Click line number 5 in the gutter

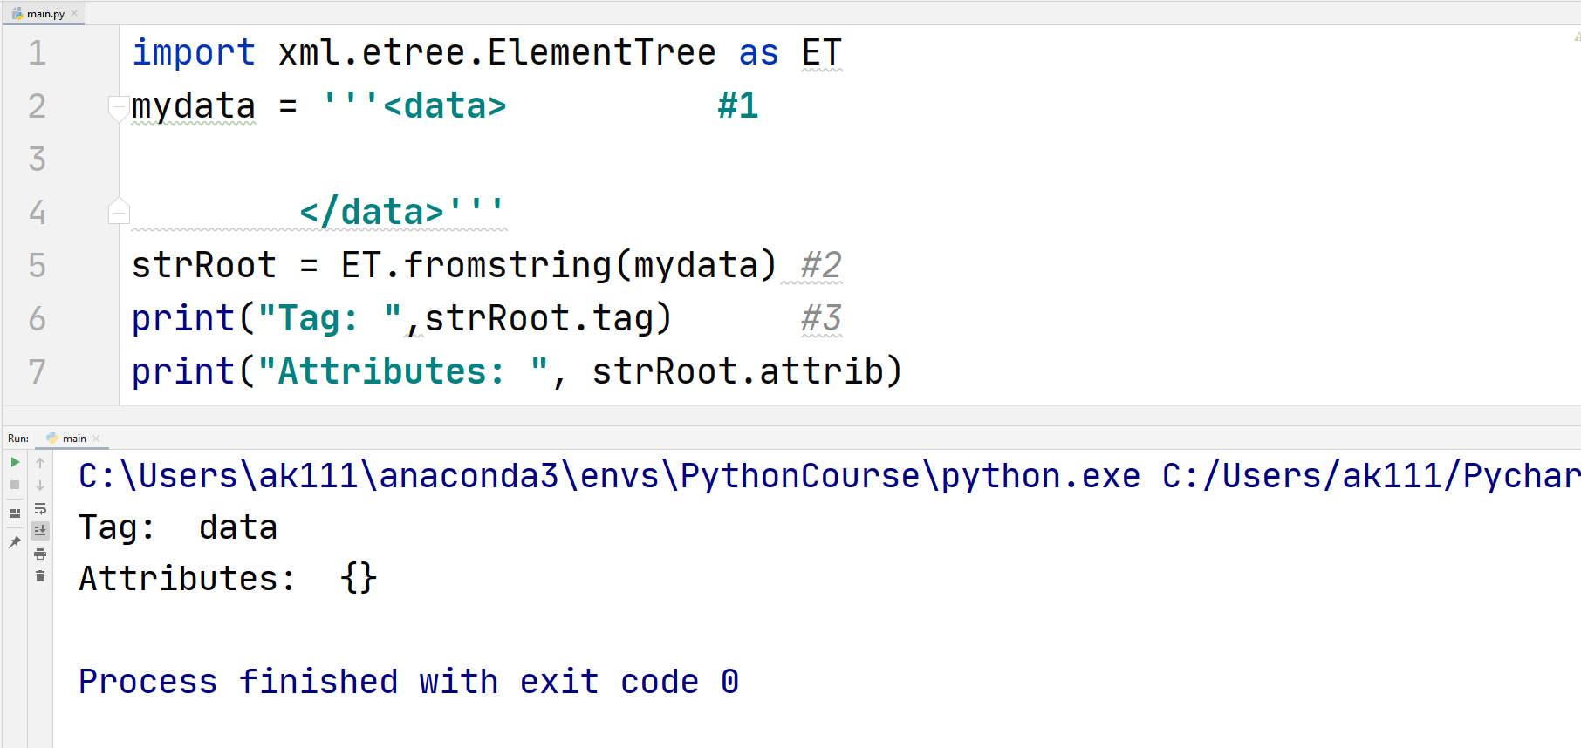pos(37,265)
